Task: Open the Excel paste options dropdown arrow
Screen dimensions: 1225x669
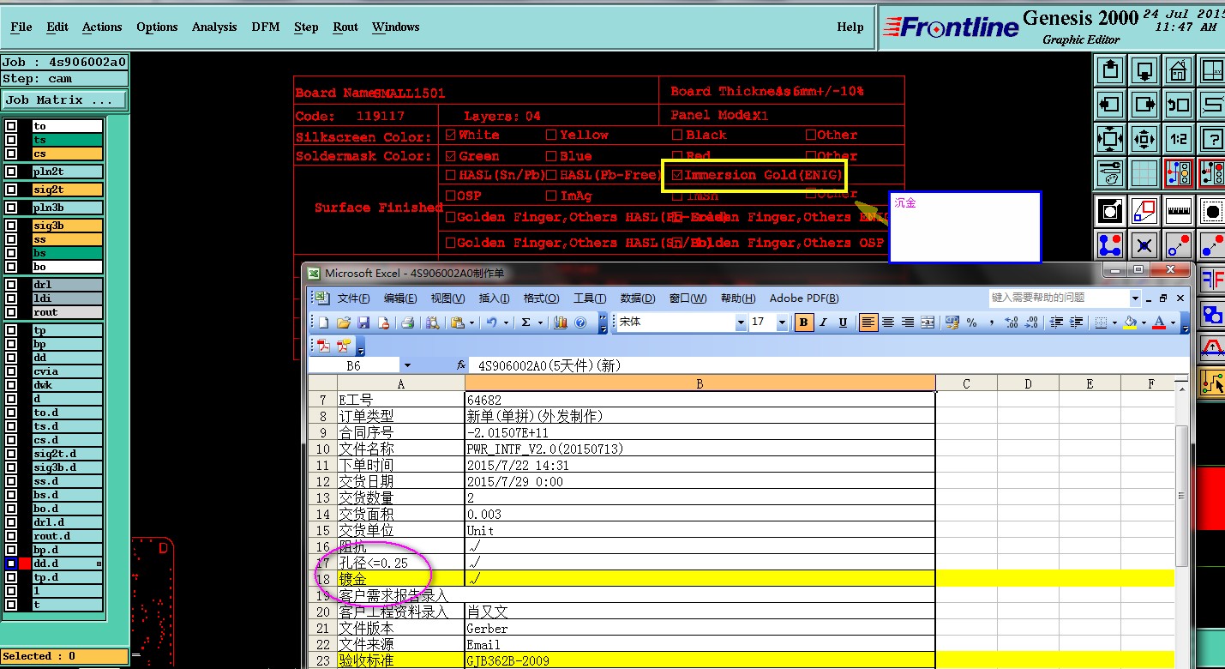Action: pyautogui.click(x=472, y=322)
